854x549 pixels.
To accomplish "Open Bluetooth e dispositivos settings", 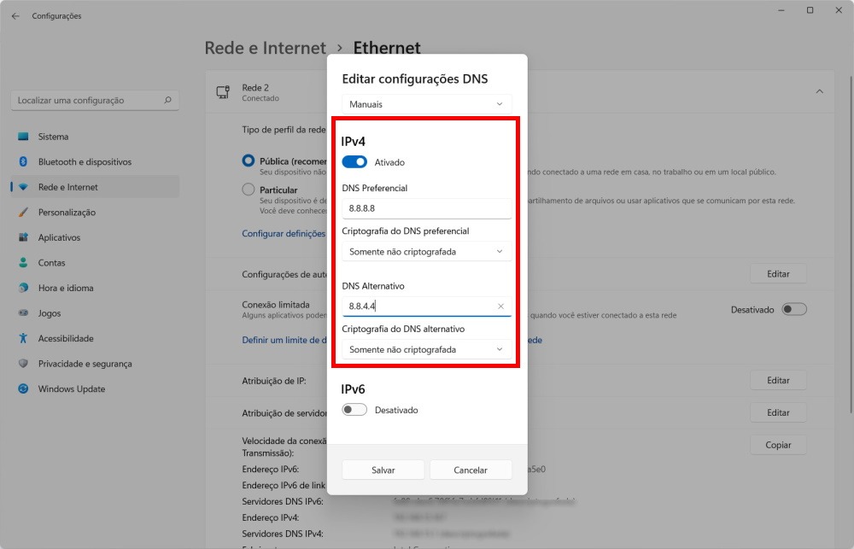I will pyautogui.click(x=95, y=161).
